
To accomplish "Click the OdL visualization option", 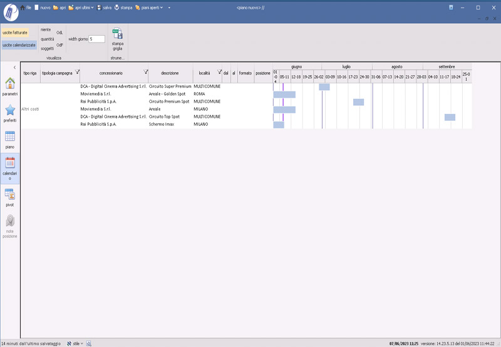I will 59,32.
